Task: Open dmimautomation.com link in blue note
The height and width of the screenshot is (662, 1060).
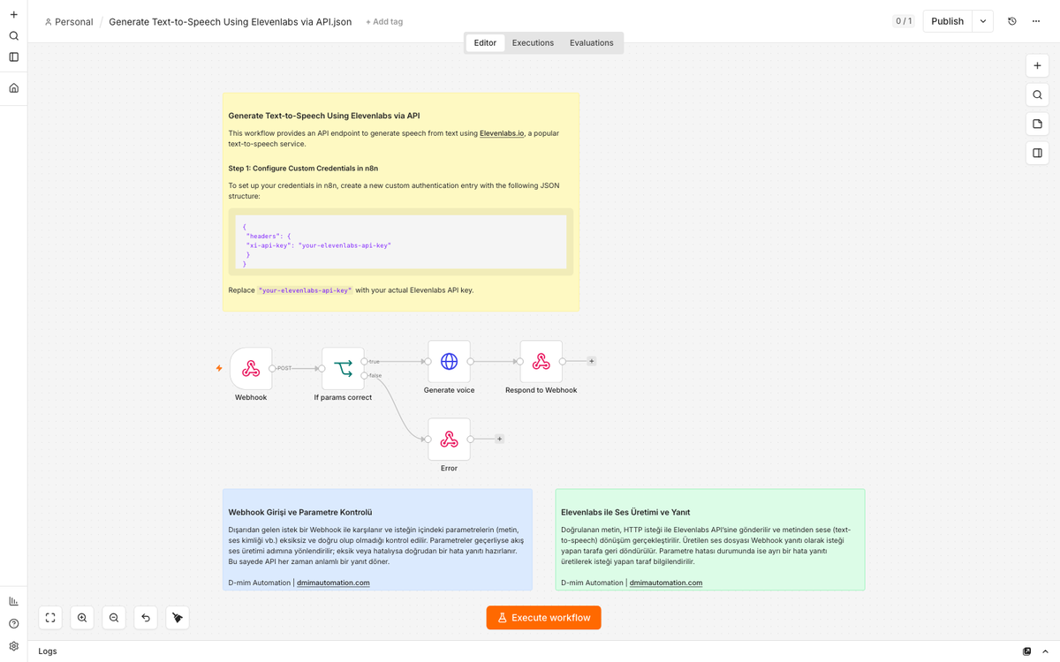Action: (x=333, y=583)
